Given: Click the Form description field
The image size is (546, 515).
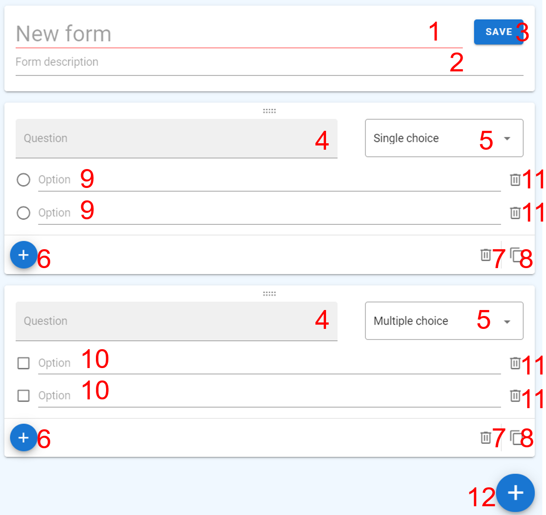Looking at the screenshot, I should point(231,62).
